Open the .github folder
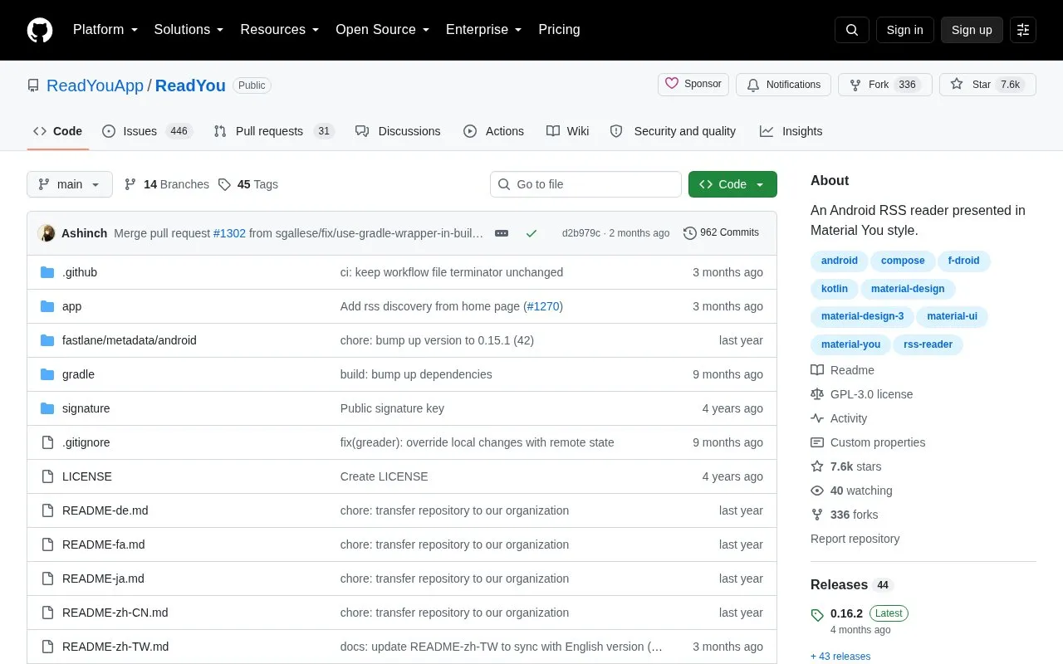 [80, 272]
